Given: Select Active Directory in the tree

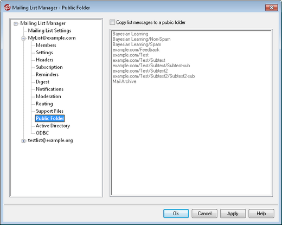Looking at the screenshot, I should [x=53, y=126].
